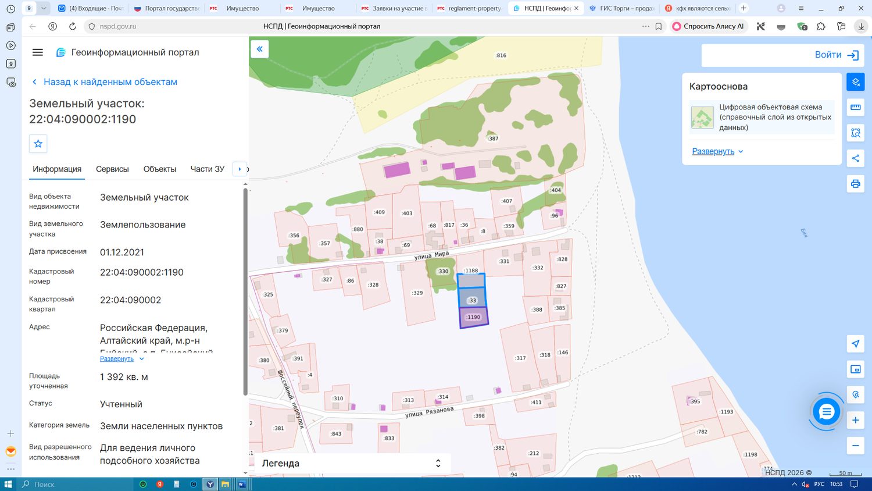Zoom out the map with minus button
The height and width of the screenshot is (491, 872).
tap(856, 446)
